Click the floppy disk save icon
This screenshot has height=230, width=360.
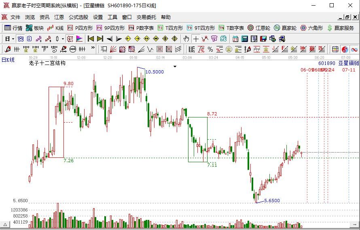tap(263, 39)
